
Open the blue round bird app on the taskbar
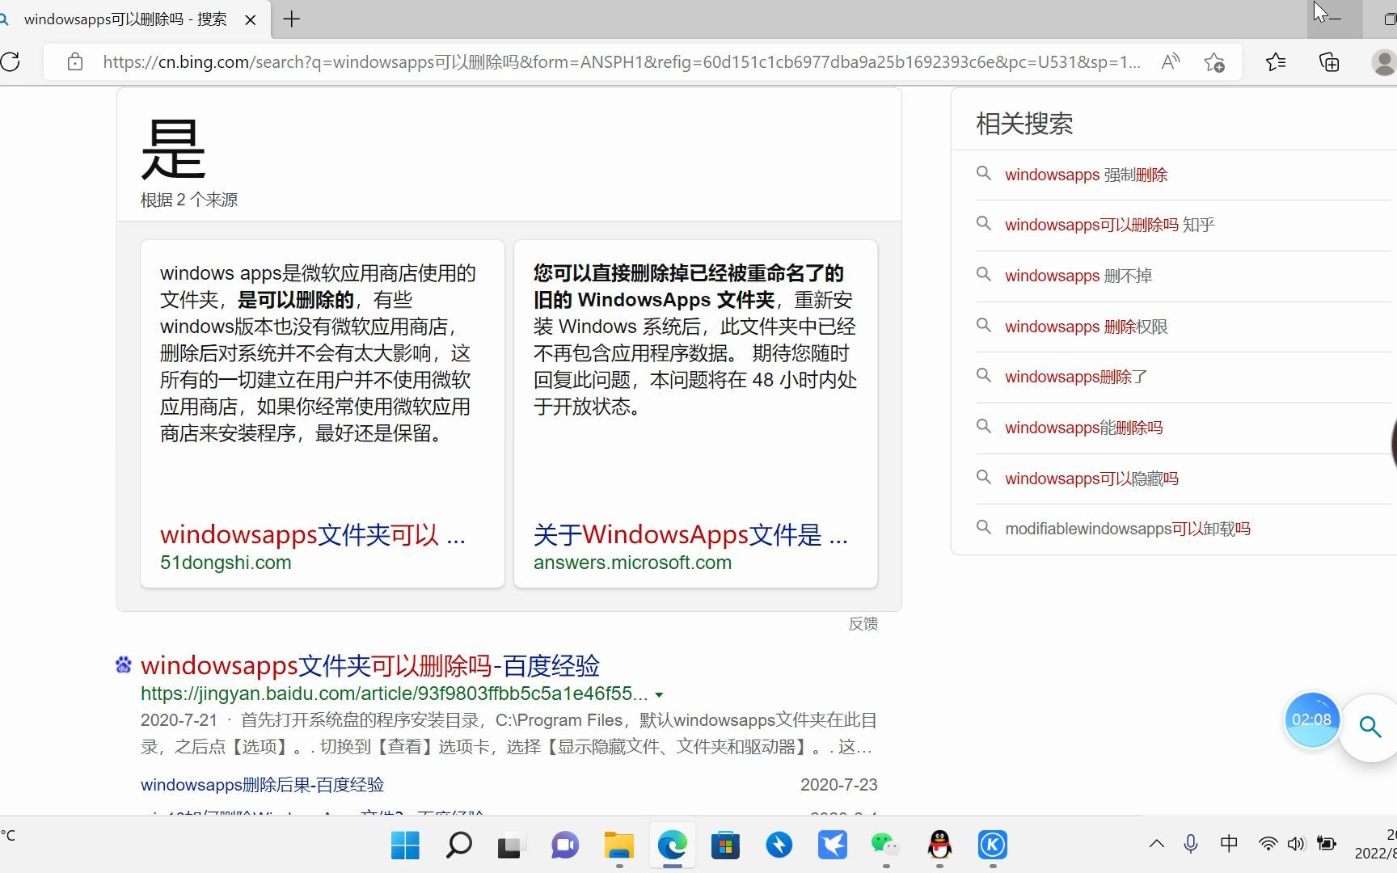[779, 846]
